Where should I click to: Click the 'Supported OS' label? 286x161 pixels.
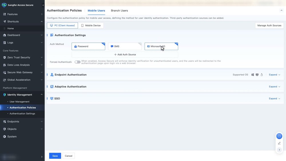240,75
